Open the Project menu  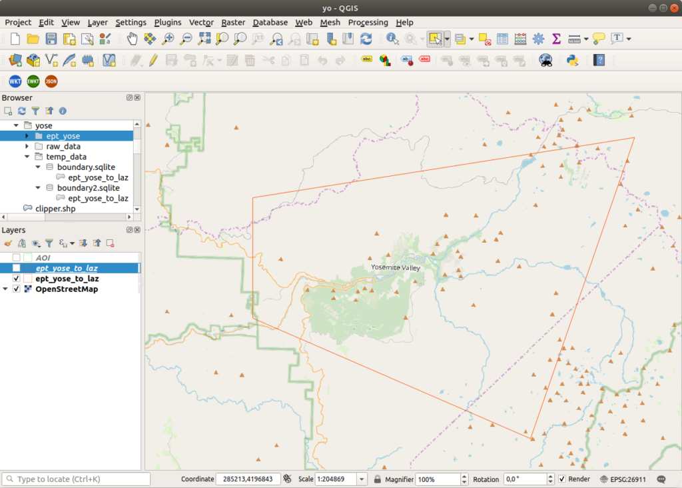(x=18, y=22)
